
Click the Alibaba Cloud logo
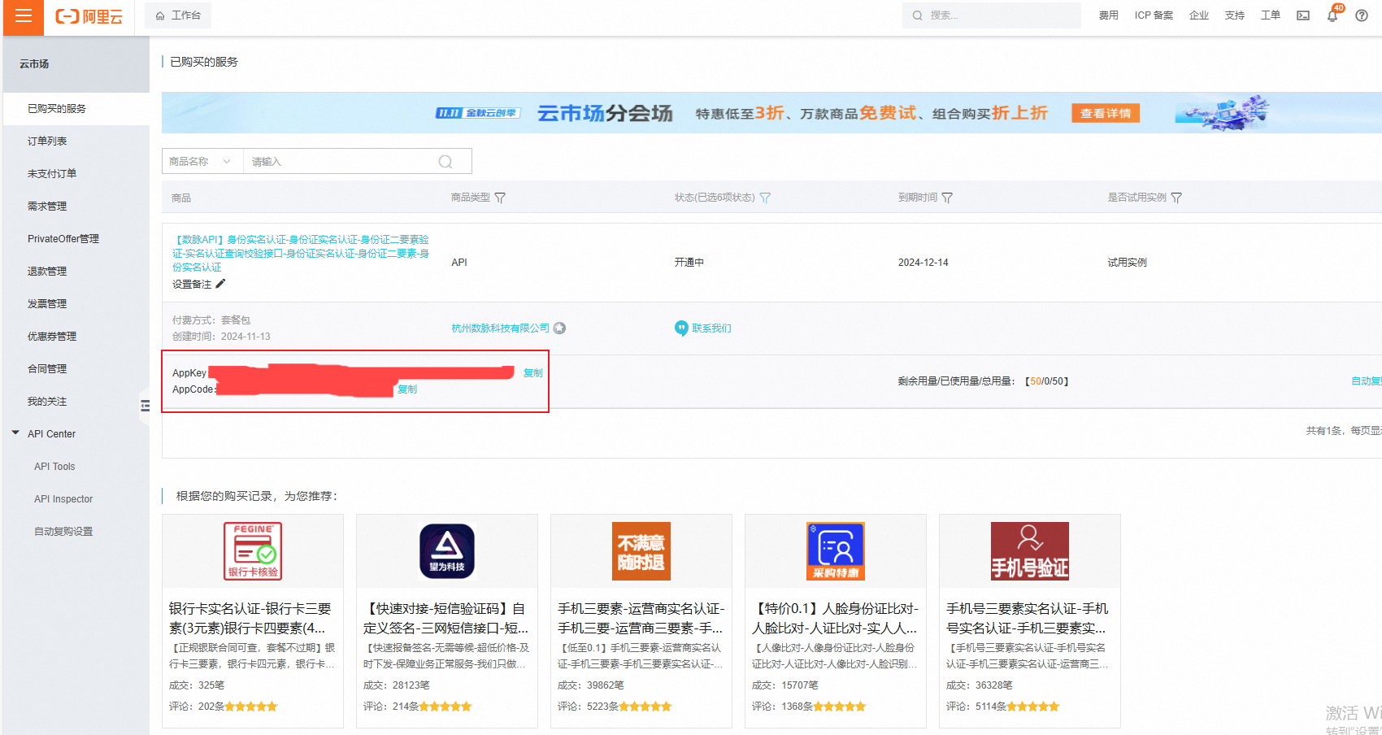tap(89, 16)
